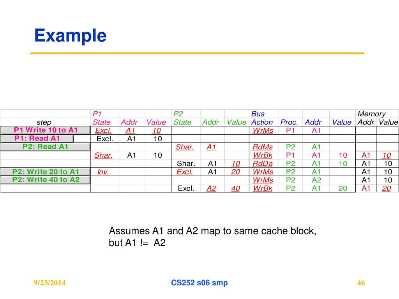
Task: Click the red 'Shar.' cell in P1 State column
Action: coord(103,155)
